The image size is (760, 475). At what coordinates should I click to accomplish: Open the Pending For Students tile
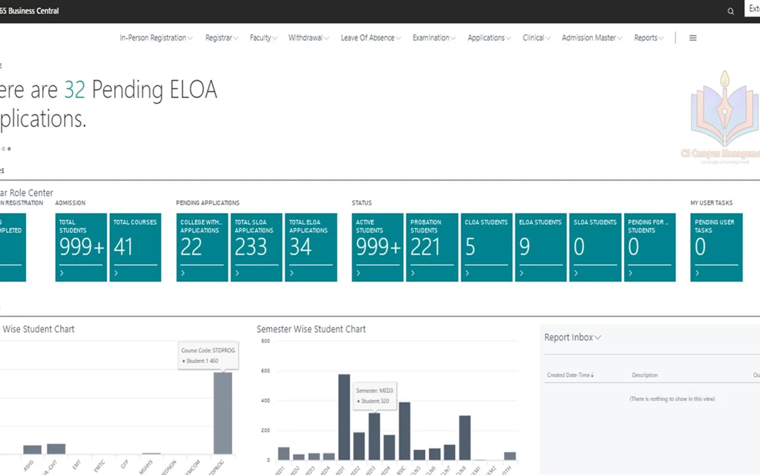tap(650, 247)
